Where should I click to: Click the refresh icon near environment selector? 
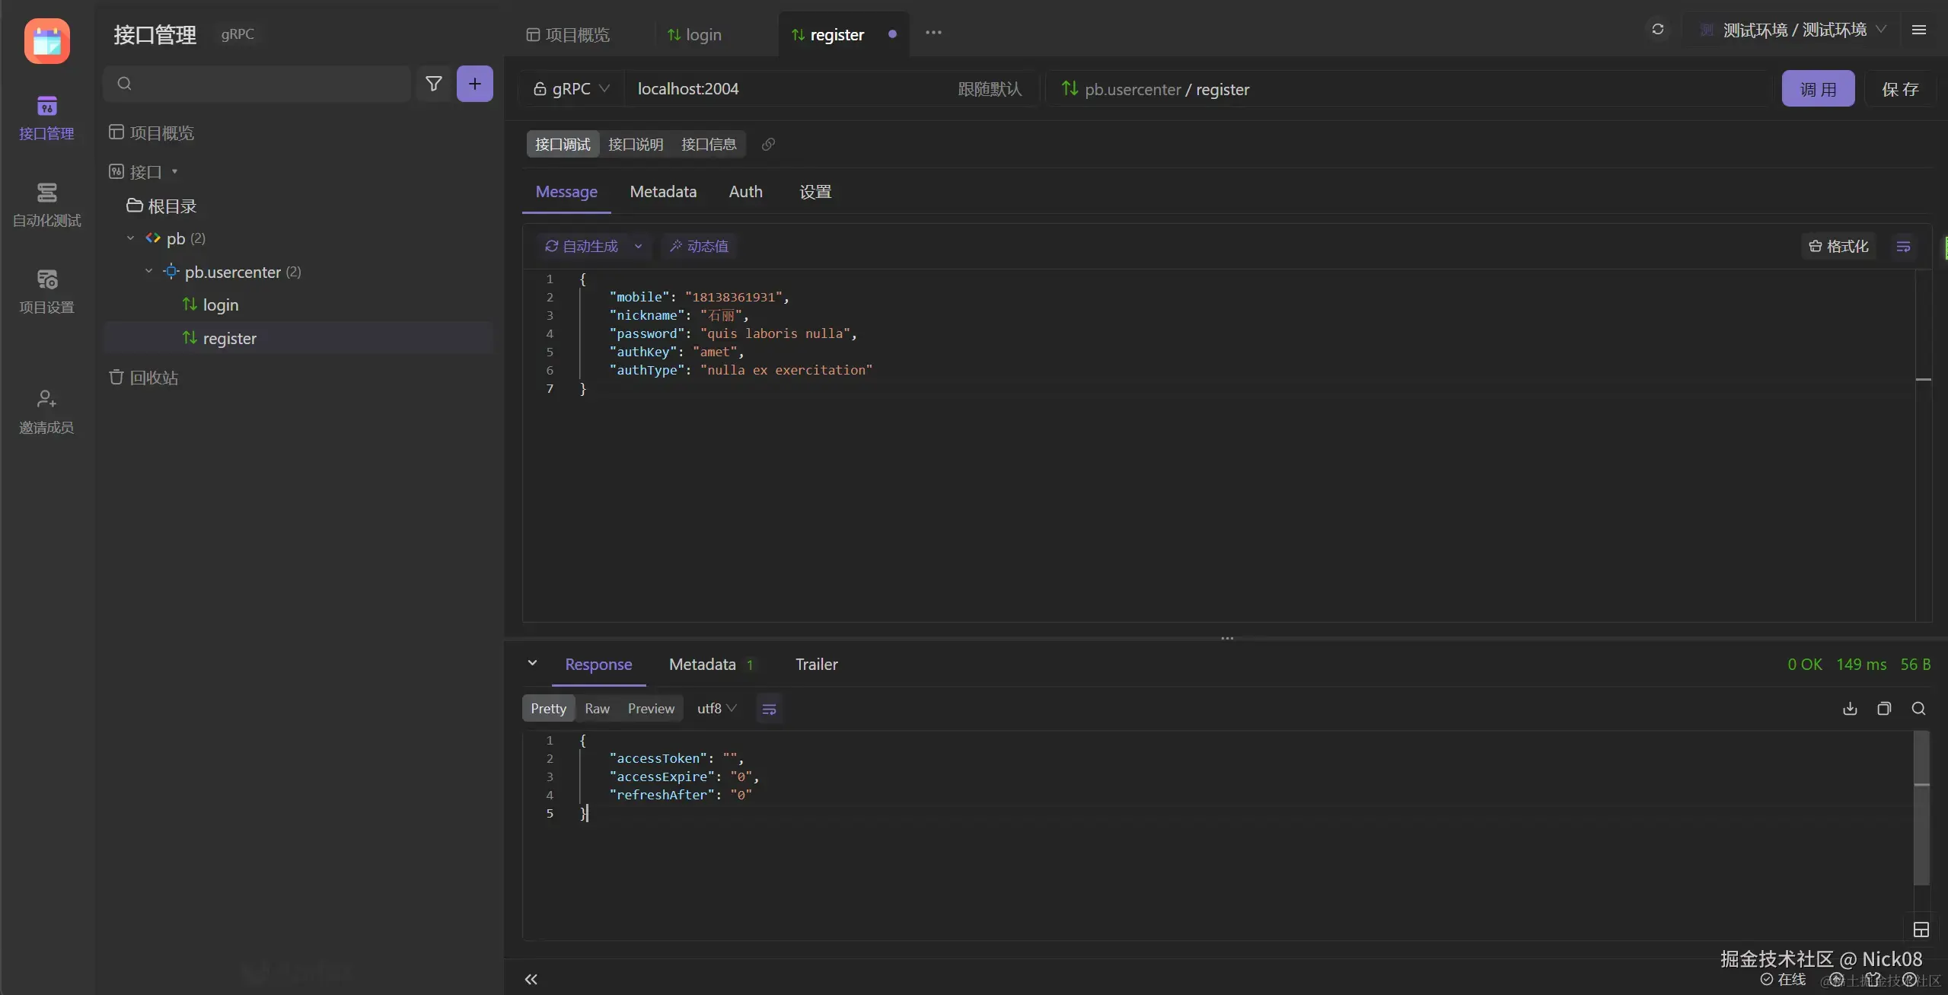[x=1657, y=30]
